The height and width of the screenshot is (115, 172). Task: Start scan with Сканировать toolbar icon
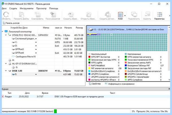(x=37, y=15)
